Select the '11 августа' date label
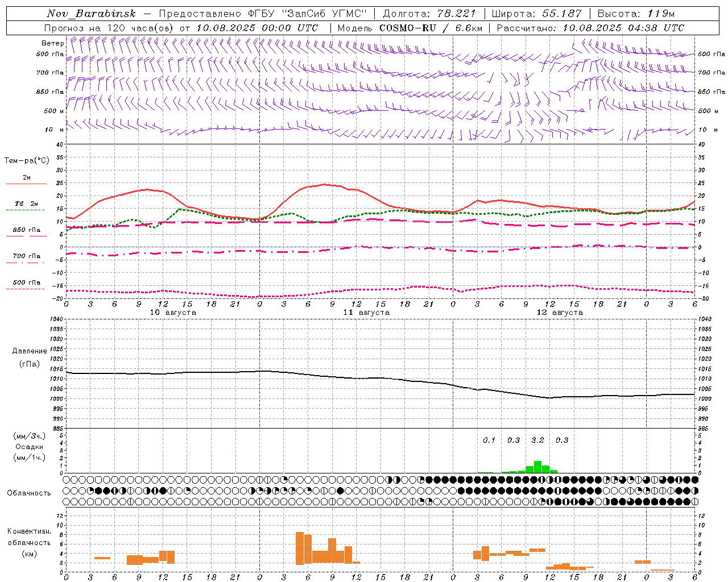Screen dimensions: 728x582 (366, 313)
